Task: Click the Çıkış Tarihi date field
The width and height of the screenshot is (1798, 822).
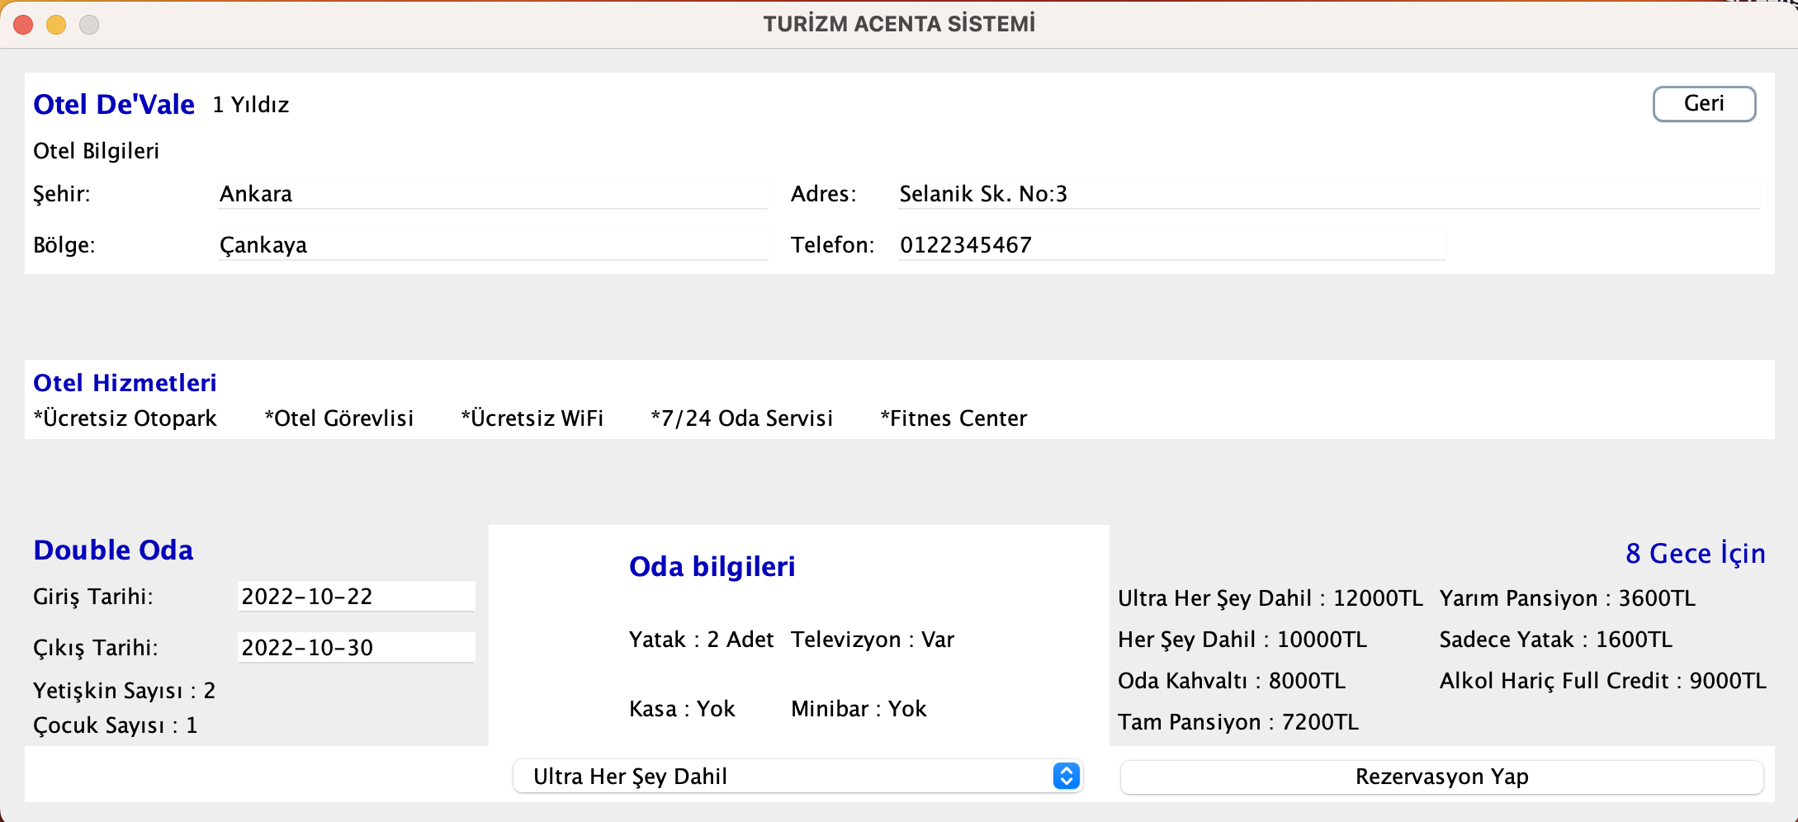Action: click(355, 647)
